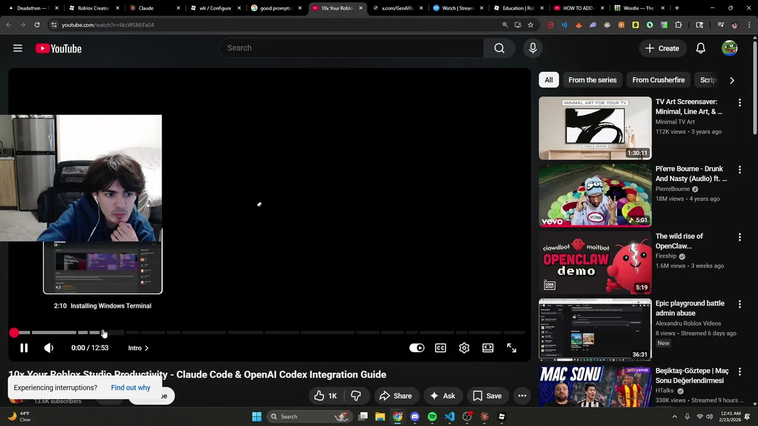The image size is (758, 426).
Task: Click the red playhead scrubber
Action: click(x=14, y=333)
